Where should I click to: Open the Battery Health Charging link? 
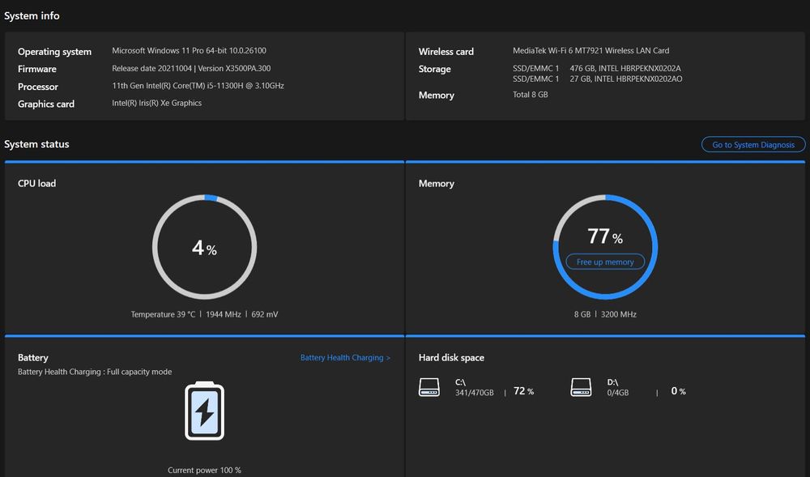(x=345, y=357)
